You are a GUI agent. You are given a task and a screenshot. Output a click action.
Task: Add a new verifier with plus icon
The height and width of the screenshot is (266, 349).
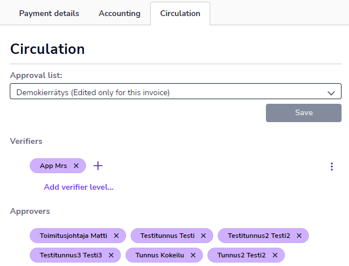tap(98, 166)
